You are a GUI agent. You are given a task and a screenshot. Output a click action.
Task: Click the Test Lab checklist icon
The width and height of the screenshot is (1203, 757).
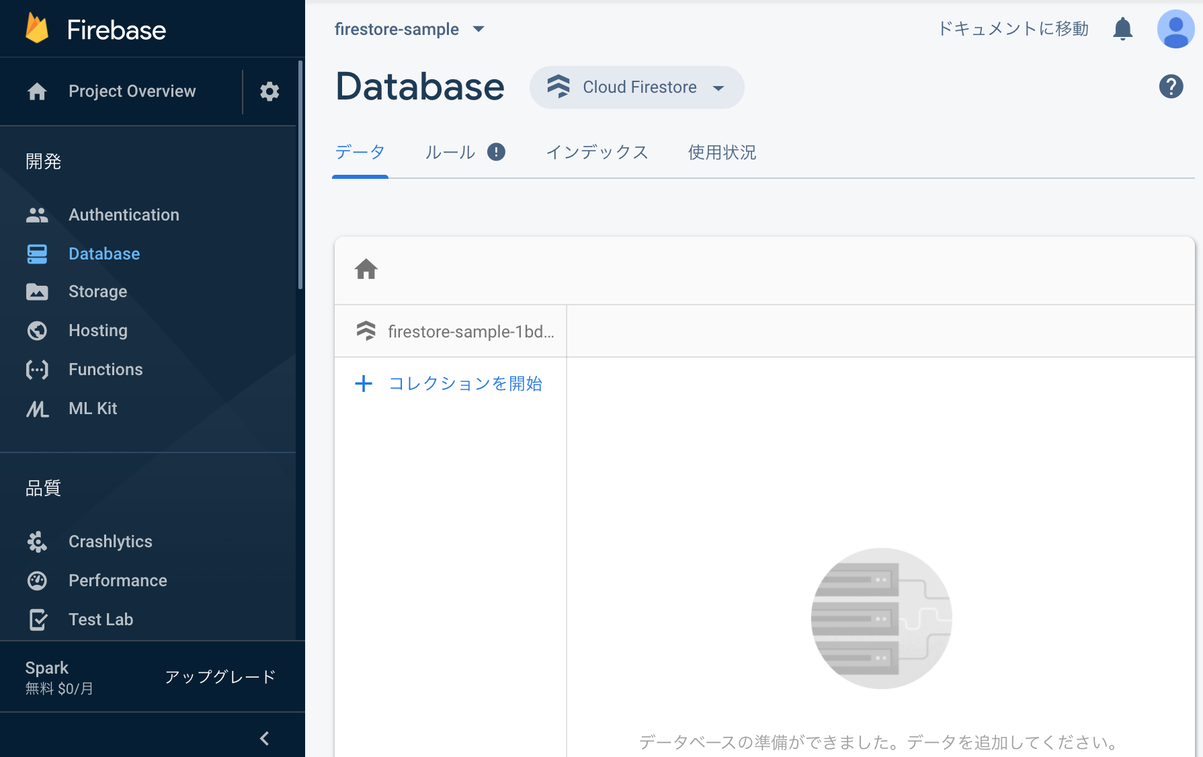pyautogui.click(x=38, y=620)
